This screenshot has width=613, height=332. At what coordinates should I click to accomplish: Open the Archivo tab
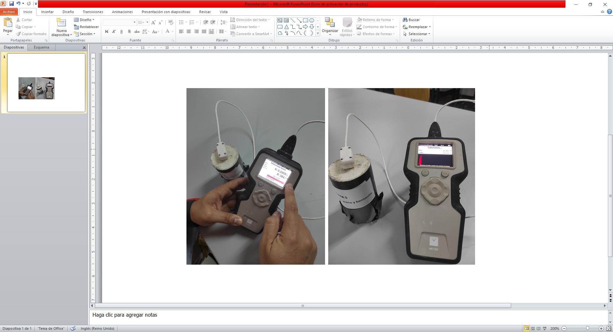coord(9,12)
